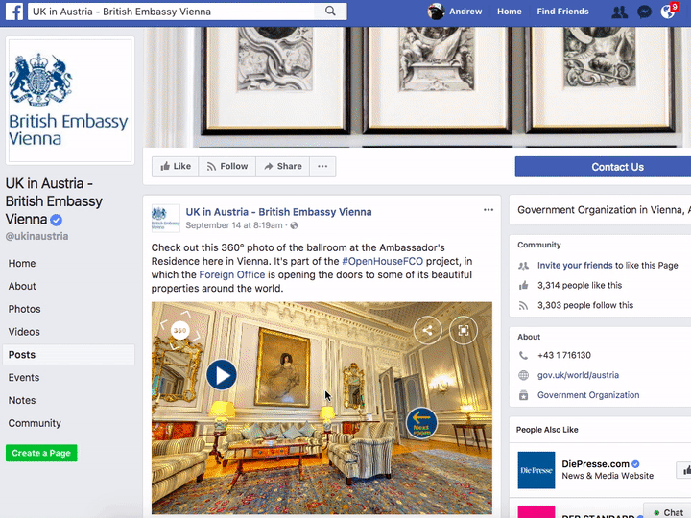Open the friend requests icon
The width and height of the screenshot is (691, 518).
tap(620, 12)
